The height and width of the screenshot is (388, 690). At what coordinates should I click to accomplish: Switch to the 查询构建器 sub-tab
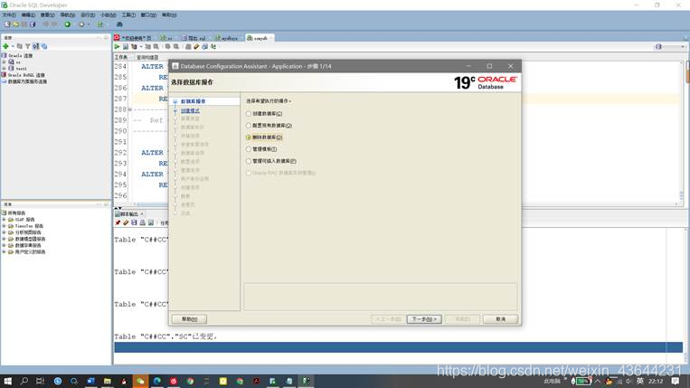tap(147, 57)
